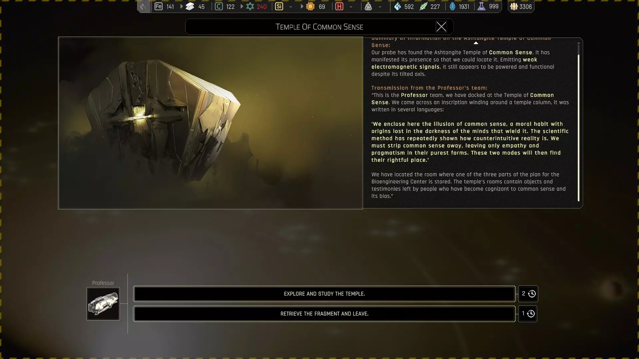Click the population icon showing 3306

(x=514, y=6)
